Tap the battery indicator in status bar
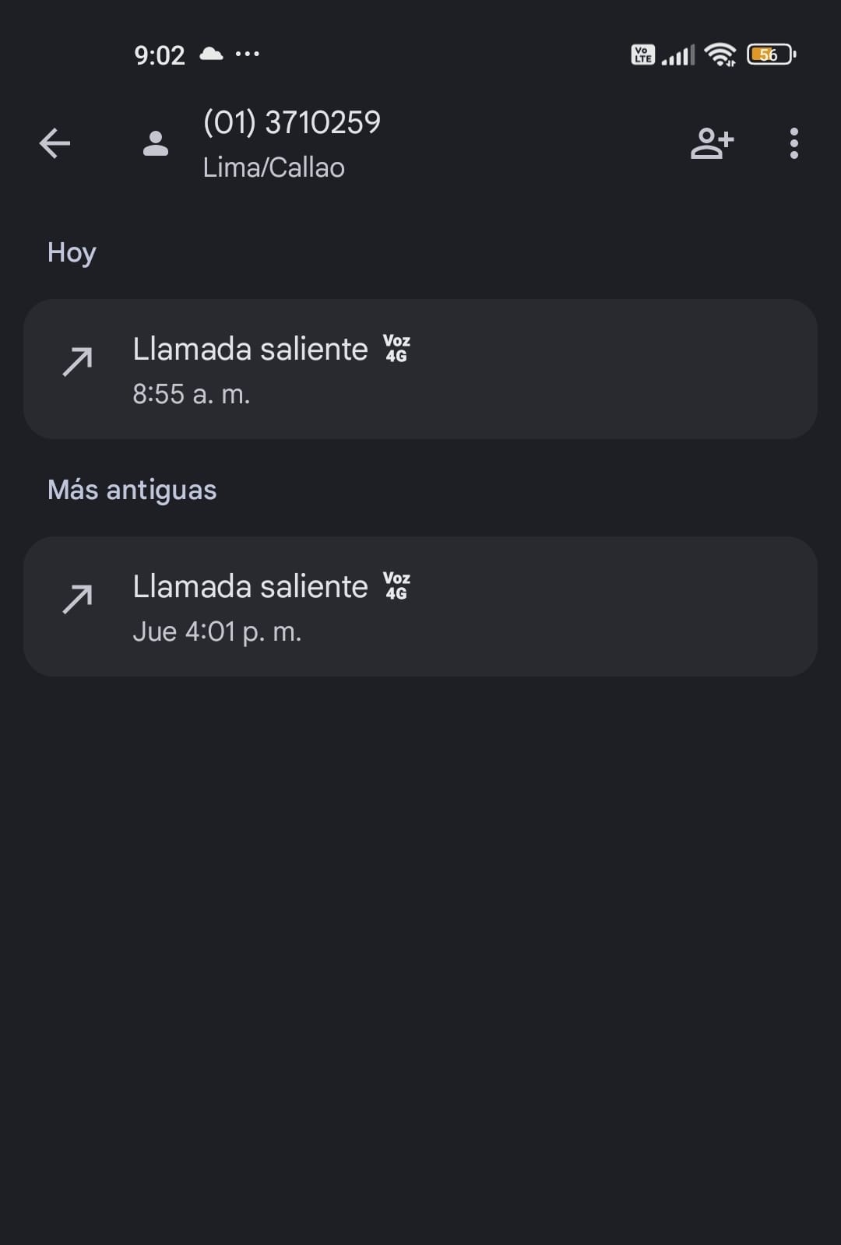841x1245 pixels. point(770,55)
